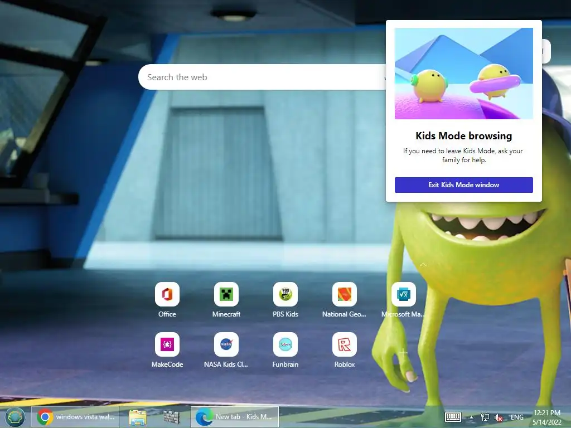The width and height of the screenshot is (571, 428).
Task: Open the Minecraft quick link tile
Action: (x=226, y=294)
